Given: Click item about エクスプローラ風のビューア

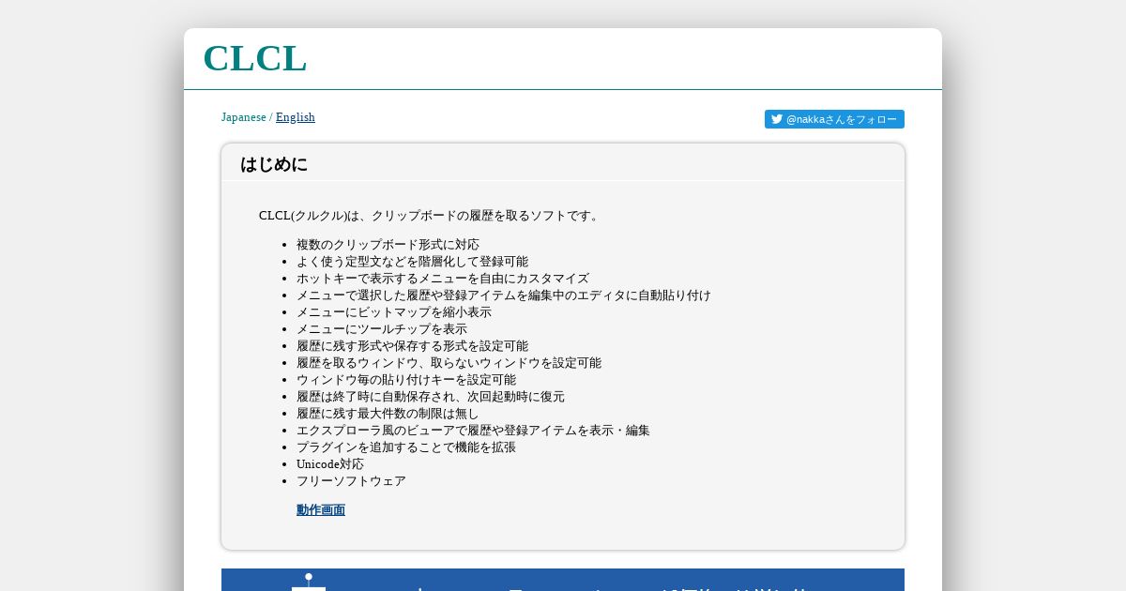Looking at the screenshot, I should pos(473,431).
